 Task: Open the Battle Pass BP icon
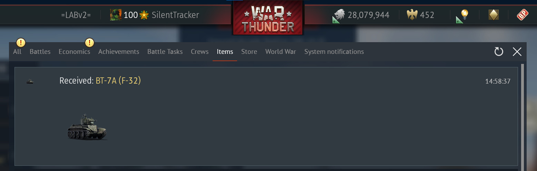coord(522,15)
